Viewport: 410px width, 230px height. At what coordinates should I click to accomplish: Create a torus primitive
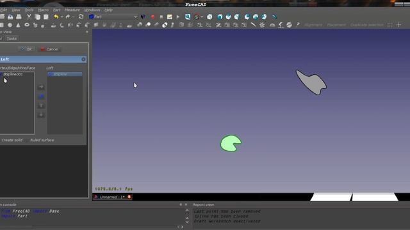(27, 25)
